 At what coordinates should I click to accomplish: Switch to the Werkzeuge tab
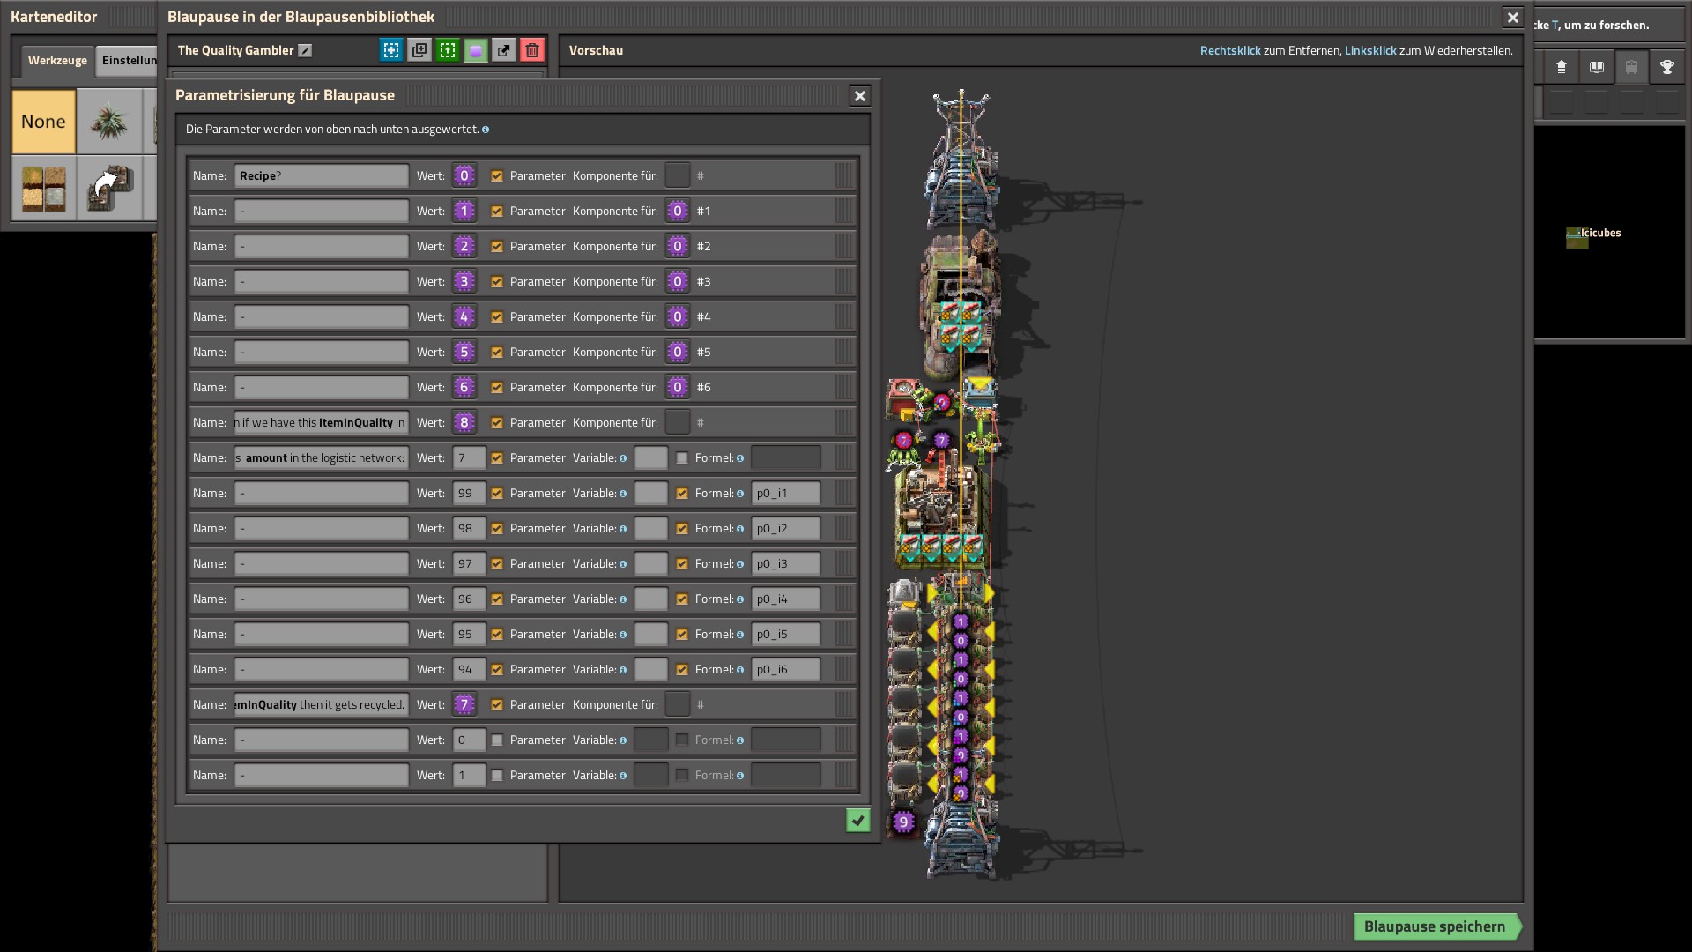57,60
